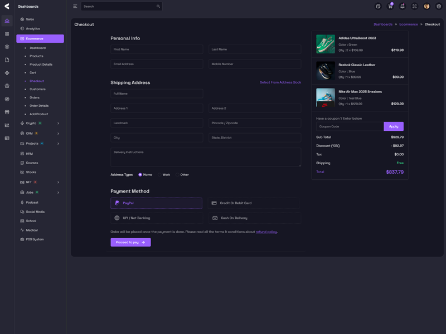Viewport: 446px width, 334px height.
Task: Choose Other as address type
Action: pos(178,175)
